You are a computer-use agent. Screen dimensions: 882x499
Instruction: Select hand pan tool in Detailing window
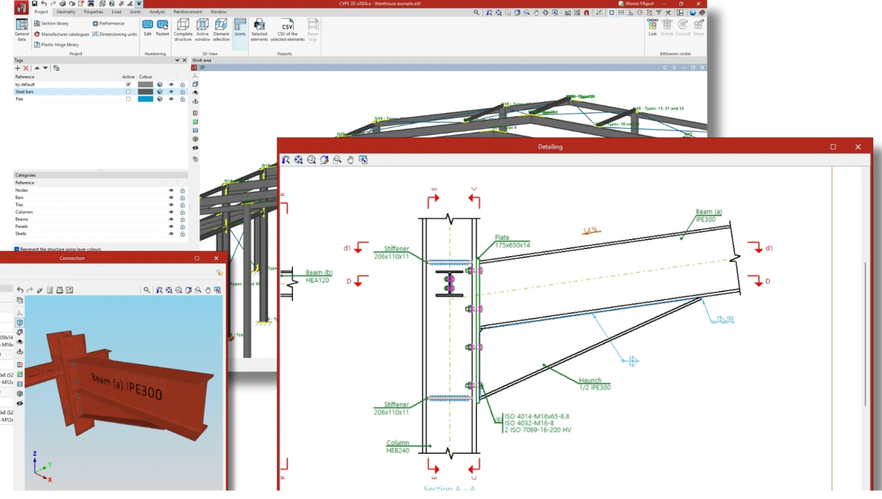click(350, 160)
